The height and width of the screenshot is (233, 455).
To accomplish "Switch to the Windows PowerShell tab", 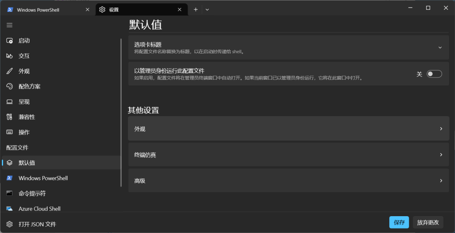I will point(48,10).
